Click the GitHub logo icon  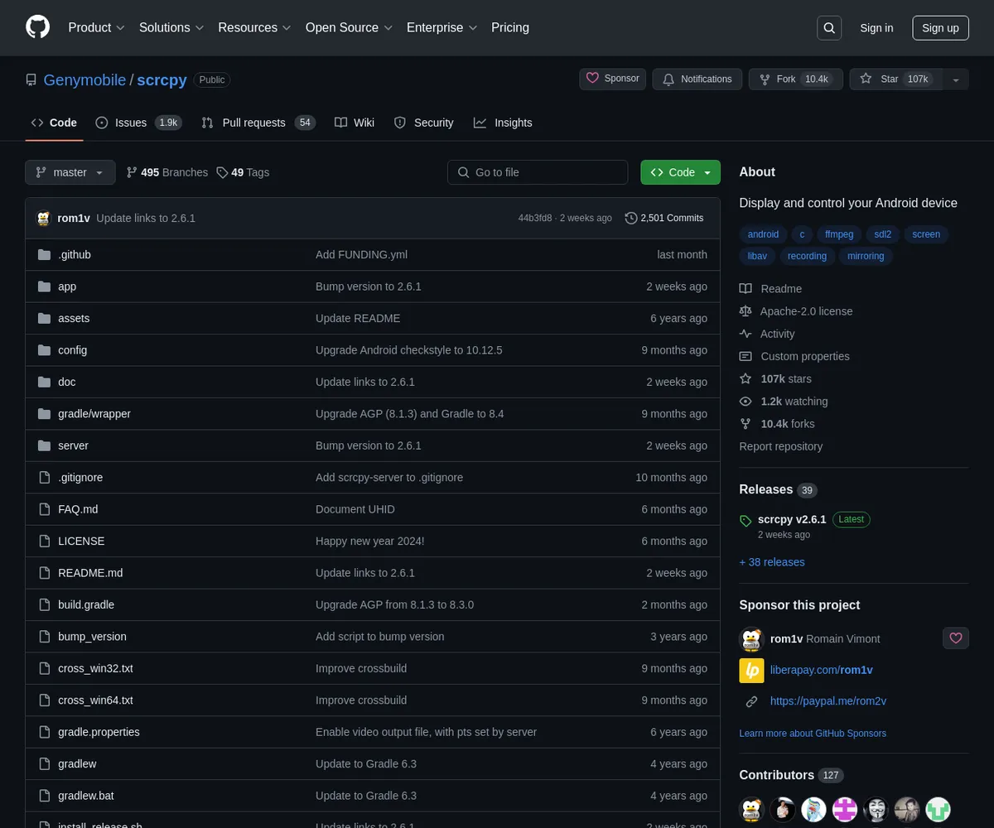point(38,27)
